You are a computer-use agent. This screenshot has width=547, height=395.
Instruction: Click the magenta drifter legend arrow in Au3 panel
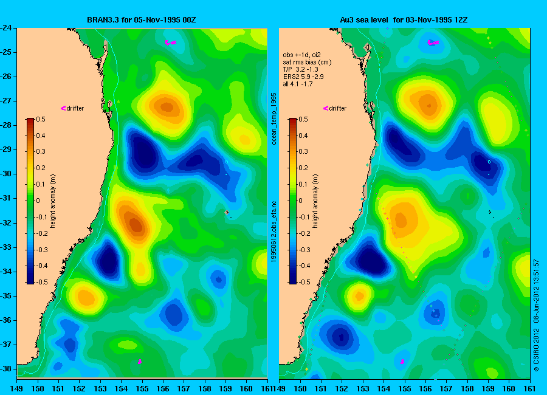coord(326,108)
